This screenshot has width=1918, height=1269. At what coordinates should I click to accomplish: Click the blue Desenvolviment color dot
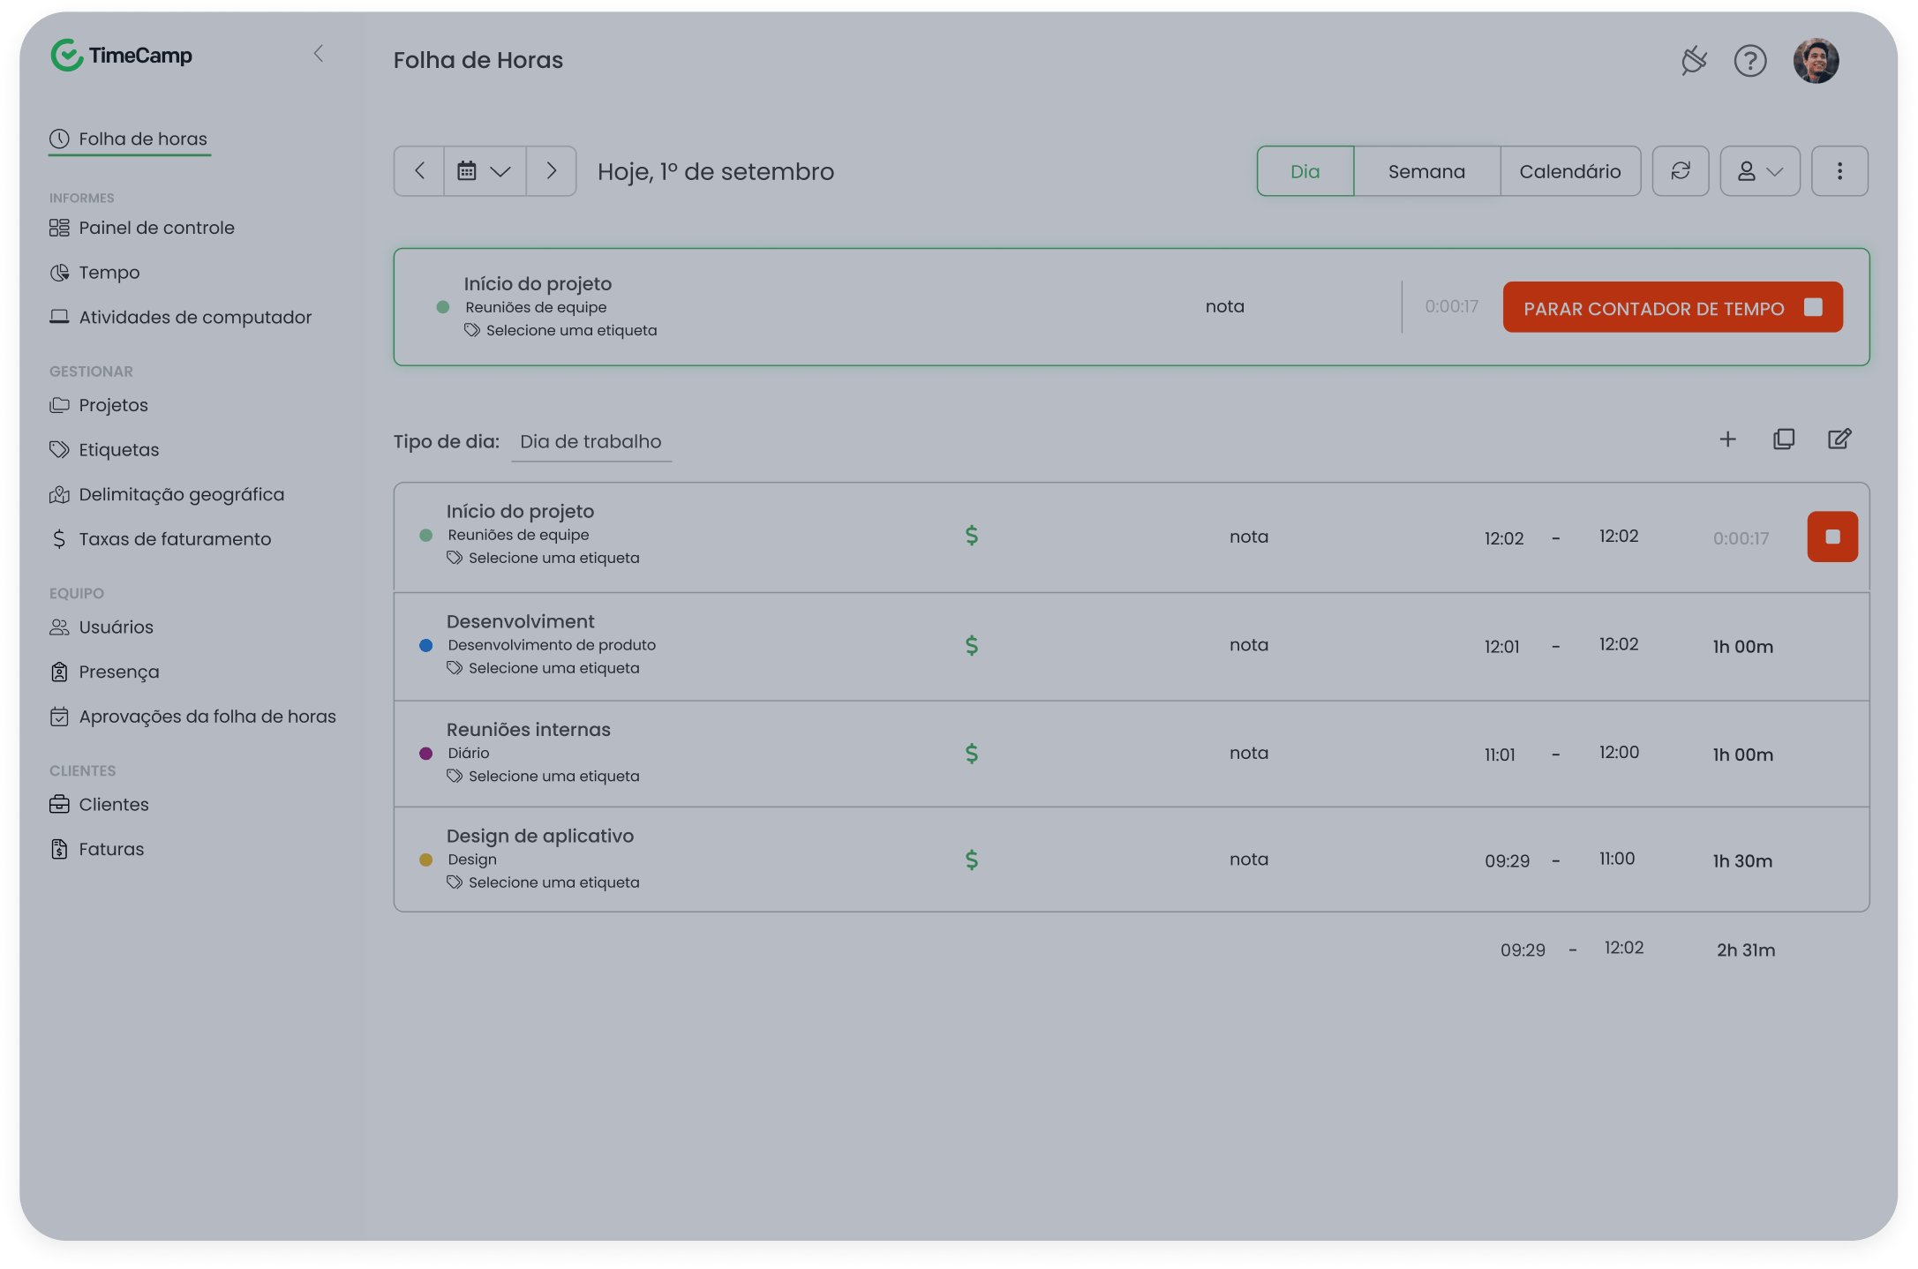[425, 646]
